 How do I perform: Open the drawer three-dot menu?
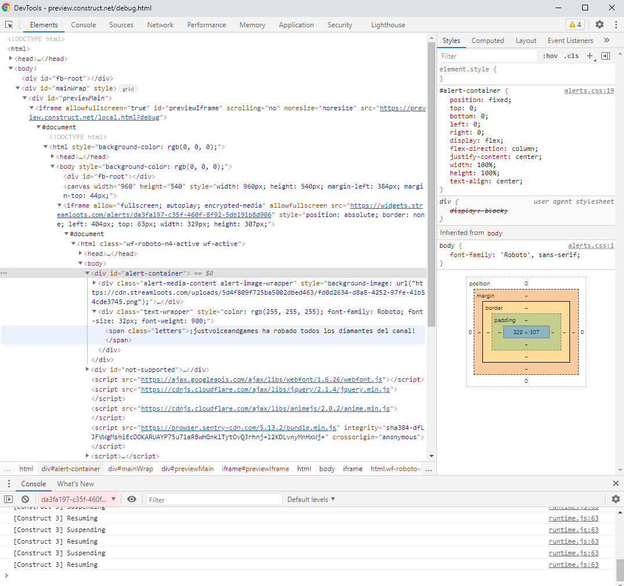[9, 483]
